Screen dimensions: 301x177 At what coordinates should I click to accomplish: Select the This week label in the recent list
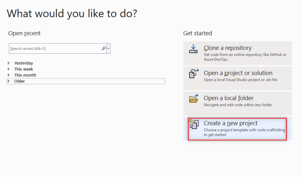point(24,69)
